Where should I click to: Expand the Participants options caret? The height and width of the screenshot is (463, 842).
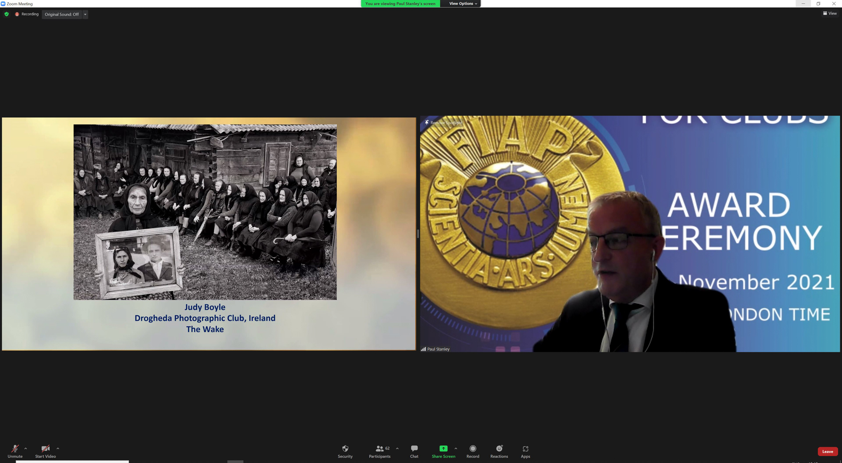point(397,449)
